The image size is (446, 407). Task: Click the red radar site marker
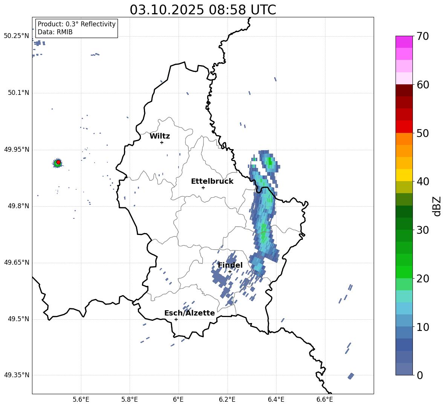[x=58, y=162]
